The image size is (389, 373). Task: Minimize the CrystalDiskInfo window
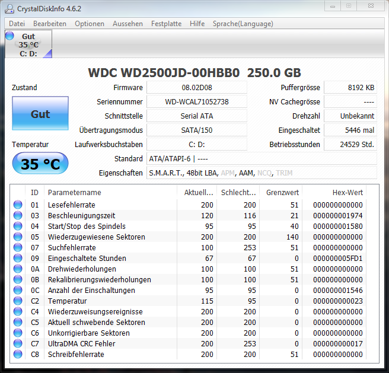333,6
